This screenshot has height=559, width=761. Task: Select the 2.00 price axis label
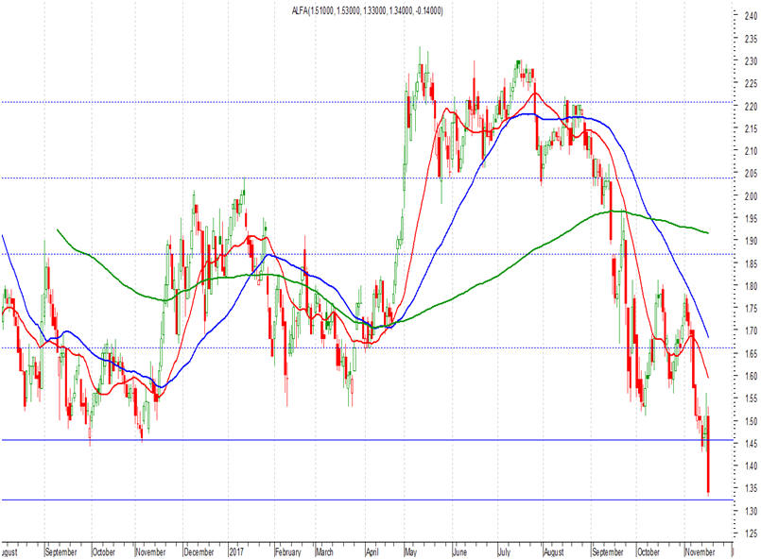coord(751,195)
